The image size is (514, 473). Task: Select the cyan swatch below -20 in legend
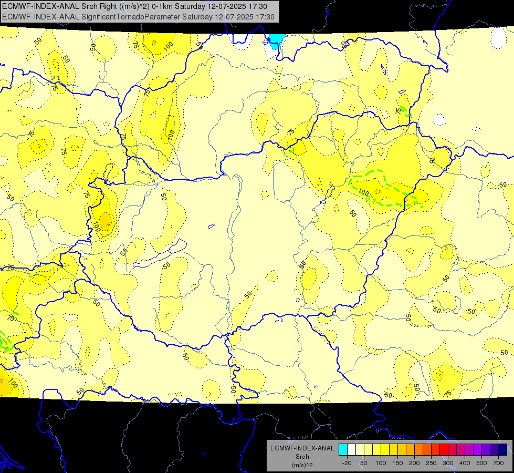[x=343, y=449]
